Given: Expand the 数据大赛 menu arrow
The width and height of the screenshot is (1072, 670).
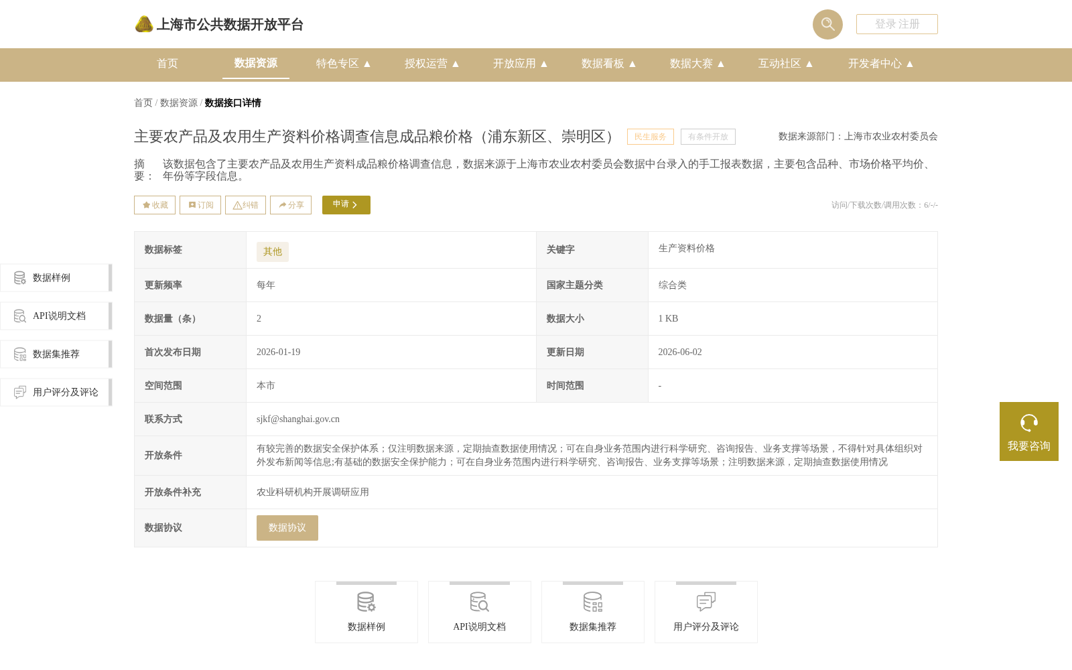Looking at the screenshot, I should [721, 64].
